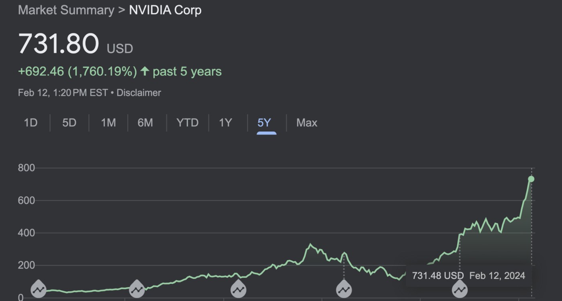
Task: Click the leftmost event marker icon on chart
Action: [39, 289]
